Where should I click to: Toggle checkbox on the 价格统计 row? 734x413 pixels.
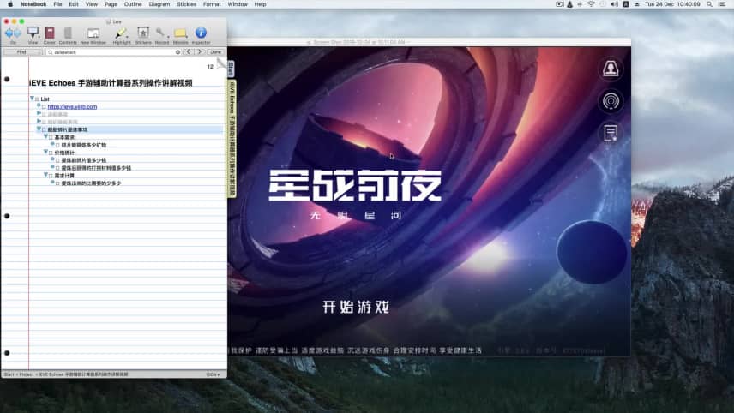51,153
